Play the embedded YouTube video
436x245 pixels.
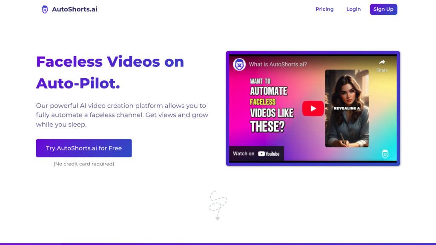(x=313, y=108)
